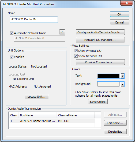This screenshot has height=142, width=135.
Task: Click the Not Located status text
Action: pyautogui.click(x=39, y=66)
